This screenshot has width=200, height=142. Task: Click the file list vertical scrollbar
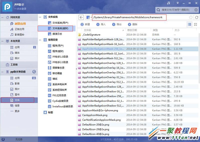[199, 59]
